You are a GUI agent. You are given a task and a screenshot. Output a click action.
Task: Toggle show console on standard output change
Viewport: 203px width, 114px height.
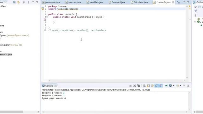[157, 86]
